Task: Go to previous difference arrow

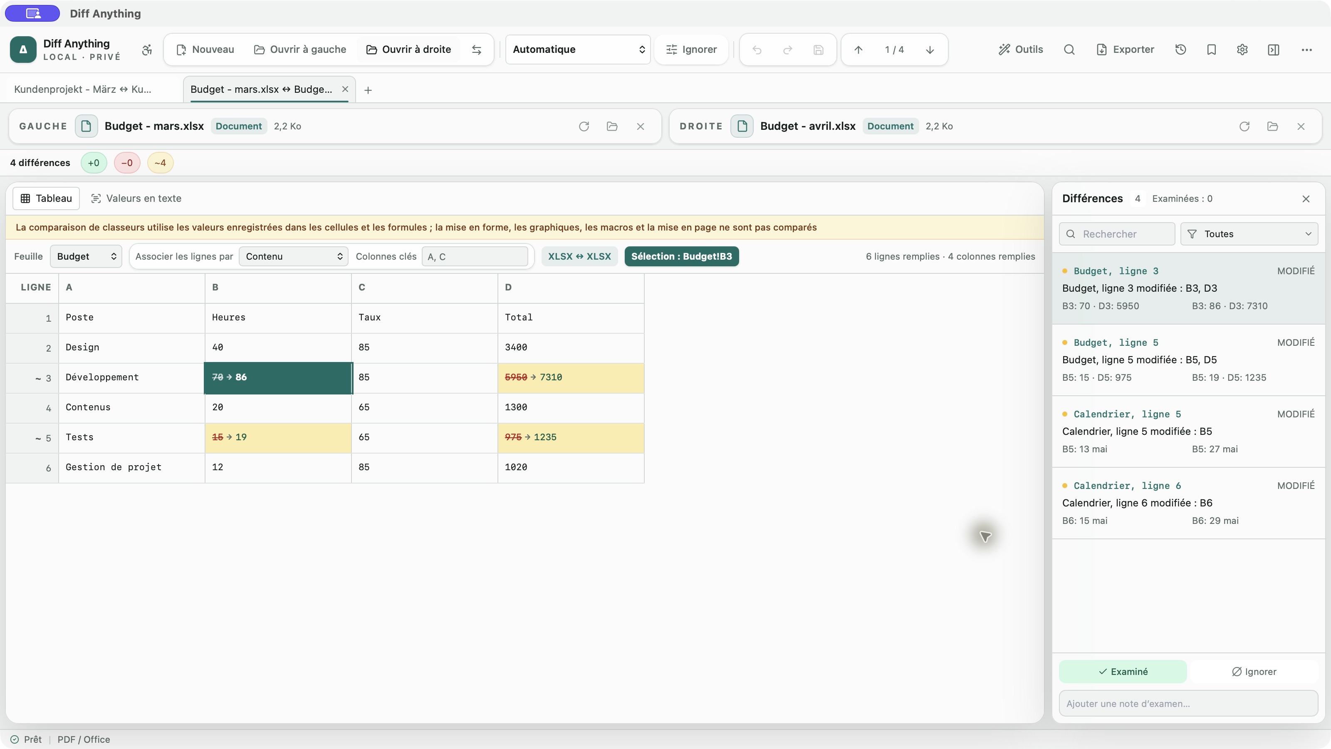Action: 858,50
